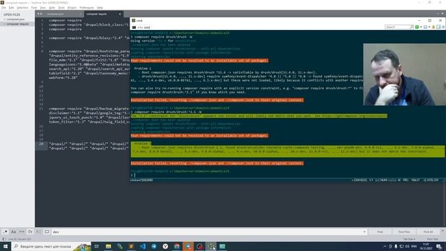Open the Find menu in menu bar
Viewport: 446px width, 251px height.
34,8
